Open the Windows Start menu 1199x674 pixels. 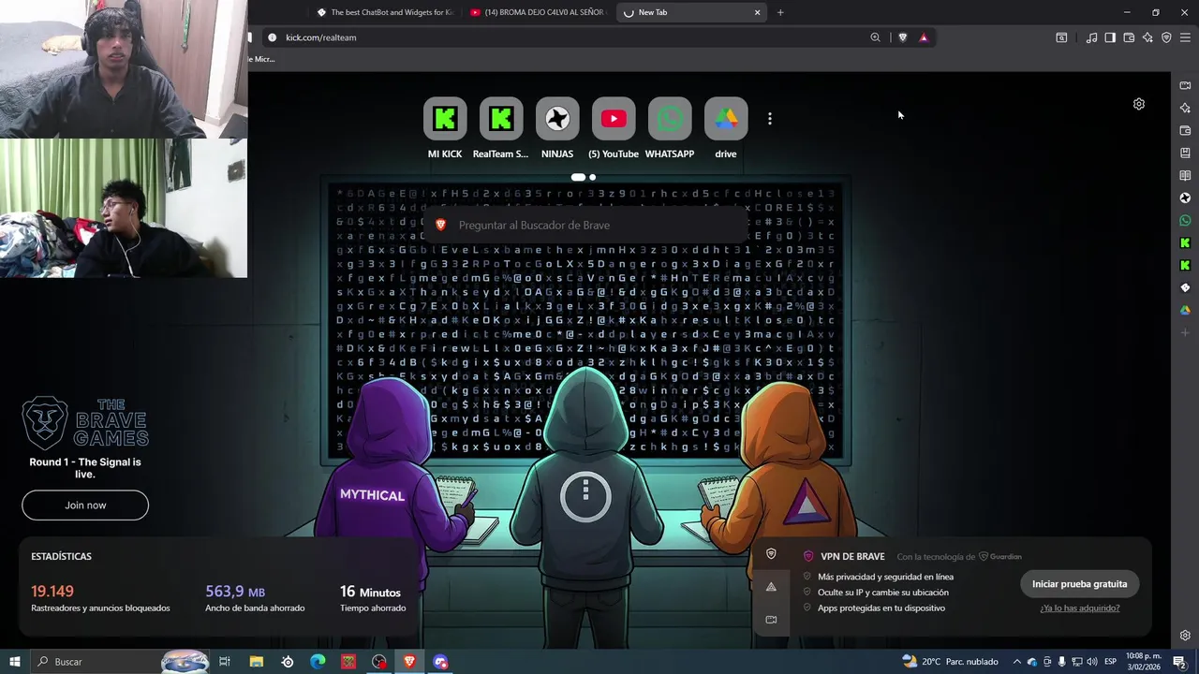[x=14, y=662]
